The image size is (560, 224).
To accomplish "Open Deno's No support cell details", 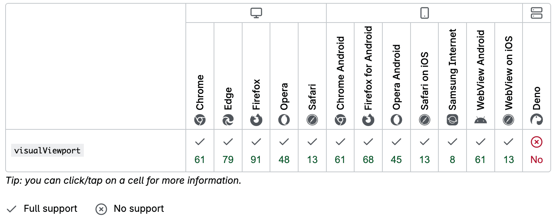I will [x=537, y=151].
